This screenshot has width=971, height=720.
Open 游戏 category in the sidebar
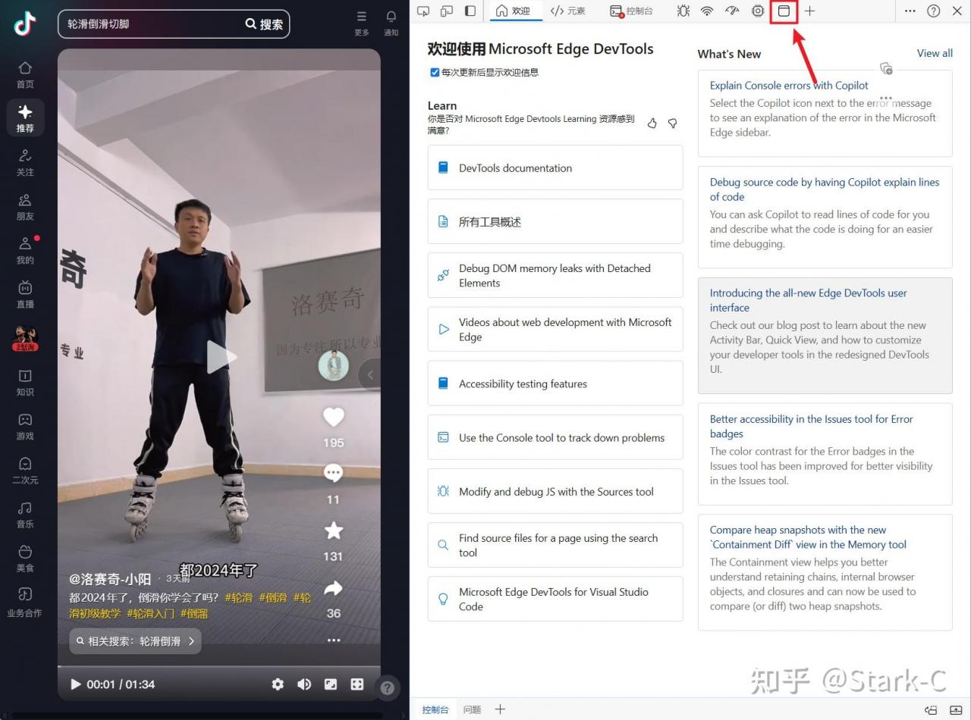tap(25, 426)
